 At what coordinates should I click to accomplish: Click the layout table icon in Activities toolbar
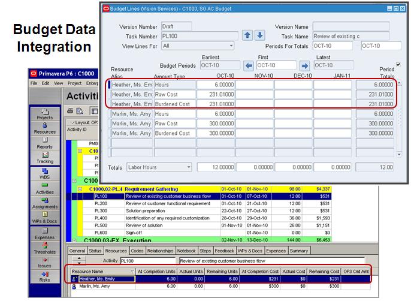pyautogui.click(x=94, y=111)
